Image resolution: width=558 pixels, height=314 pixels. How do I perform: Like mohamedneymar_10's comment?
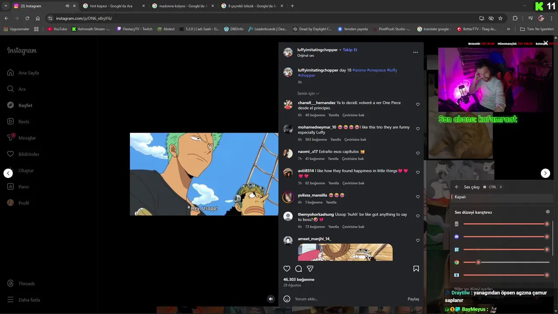[x=418, y=129]
